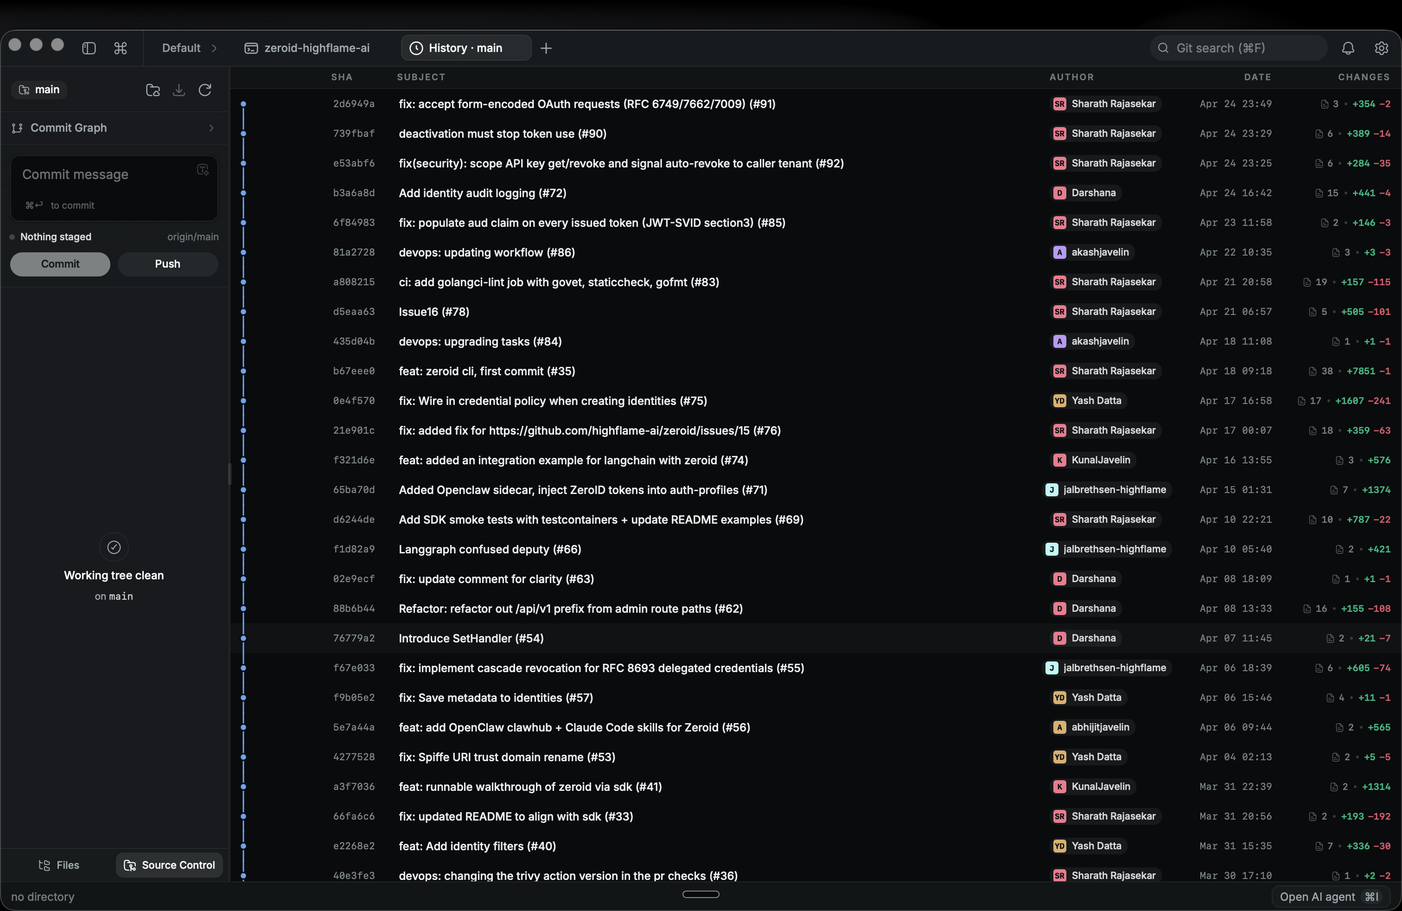Open the command palette icon
1402x911 pixels.
click(x=121, y=48)
